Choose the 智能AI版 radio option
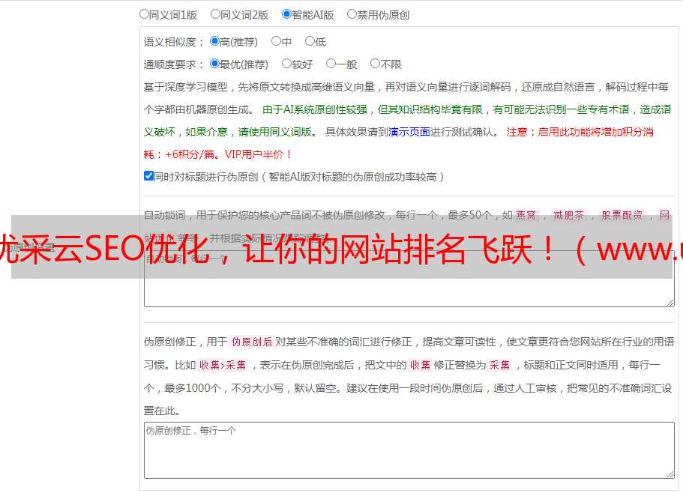The height and width of the screenshot is (493, 683). [x=286, y=14]
